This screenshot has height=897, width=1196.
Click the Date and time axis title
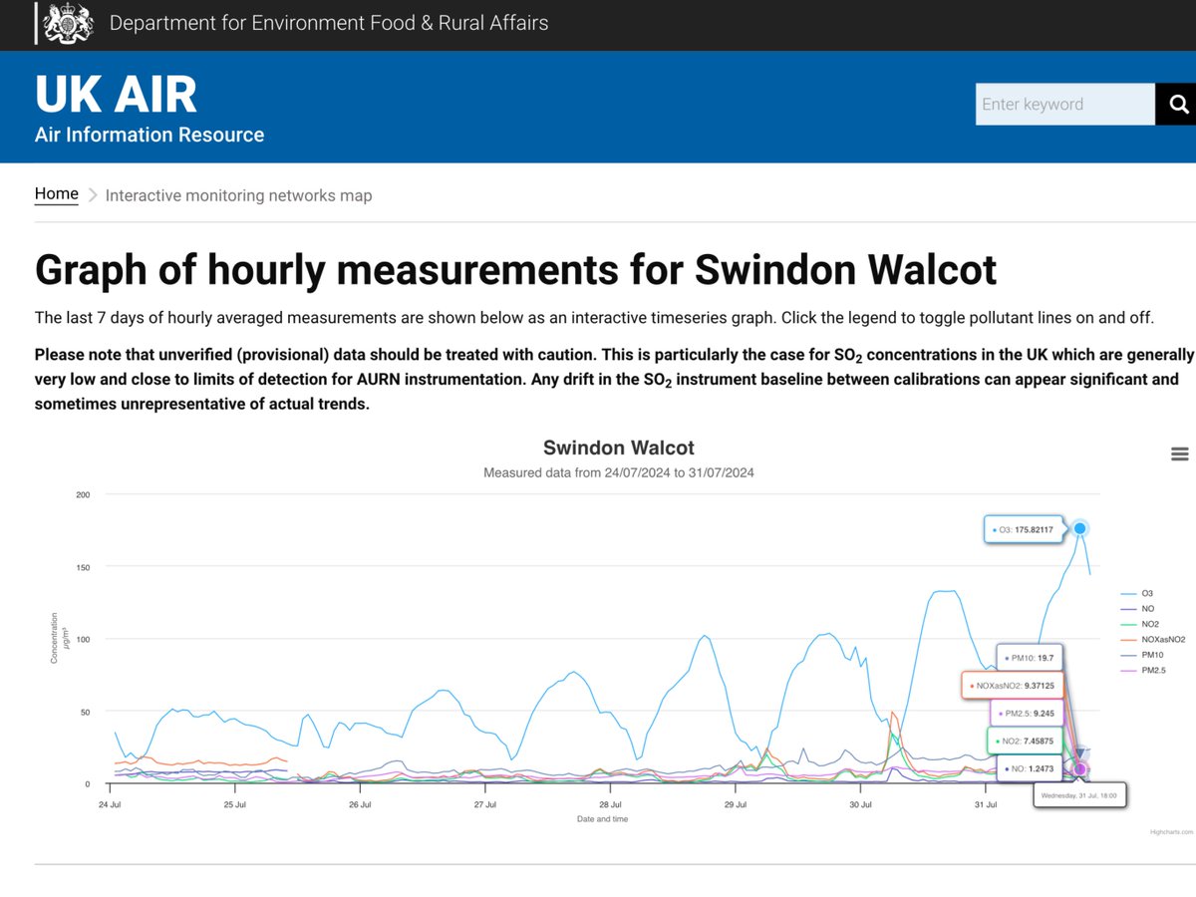coord(602,819)
